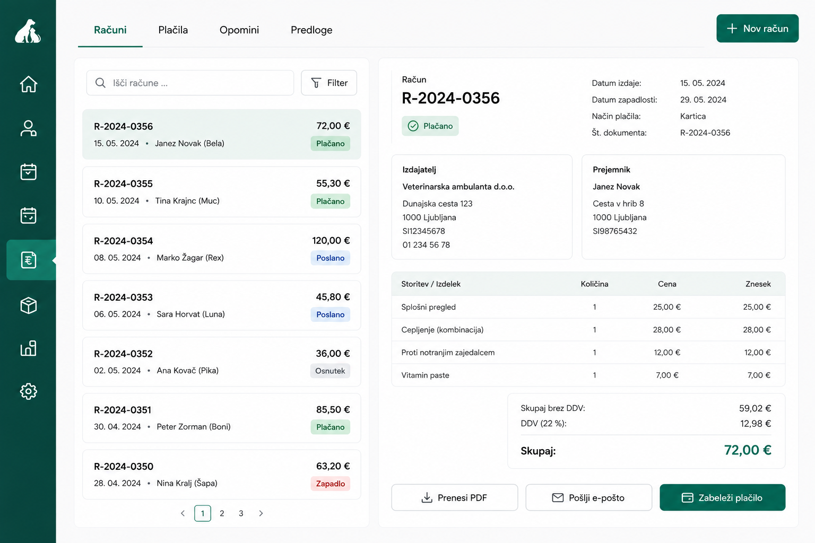The height and width of the screenshot is (543, 815).
Task: Switch to the Plačila tab
Action: 173,30
